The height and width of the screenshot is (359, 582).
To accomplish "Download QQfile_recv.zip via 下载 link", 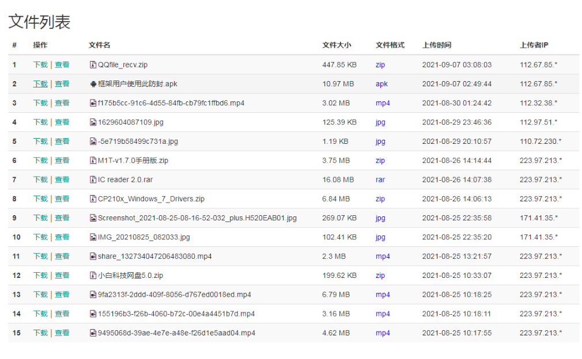I will click(x=40, y=65).
